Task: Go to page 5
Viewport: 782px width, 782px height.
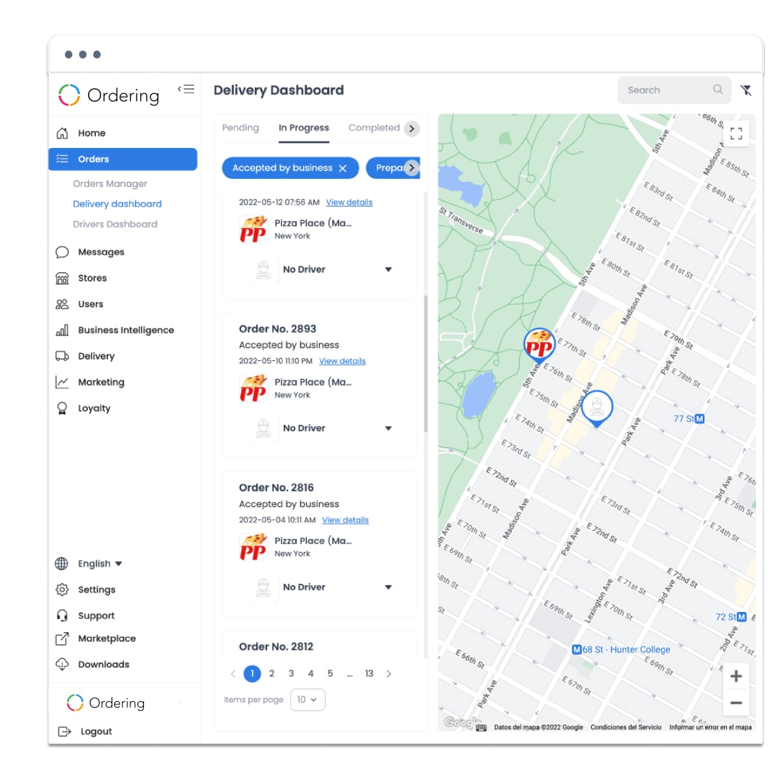Action: (330, 674)
